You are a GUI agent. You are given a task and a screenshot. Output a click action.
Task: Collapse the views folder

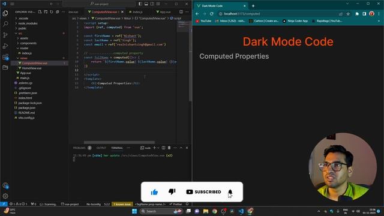[23, 58]
